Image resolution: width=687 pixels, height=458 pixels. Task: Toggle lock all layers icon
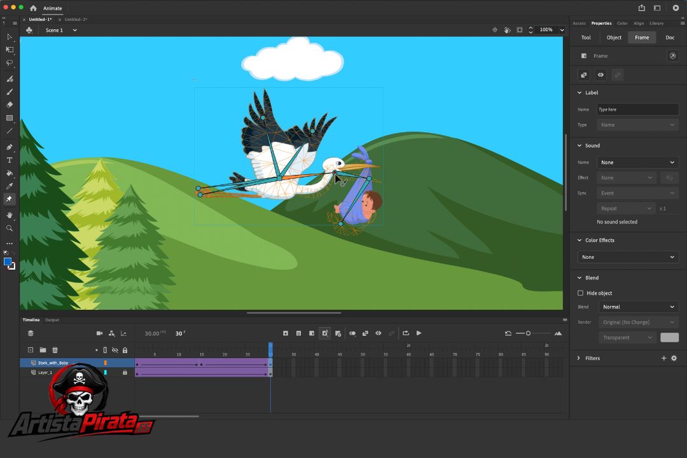point(125,350)
